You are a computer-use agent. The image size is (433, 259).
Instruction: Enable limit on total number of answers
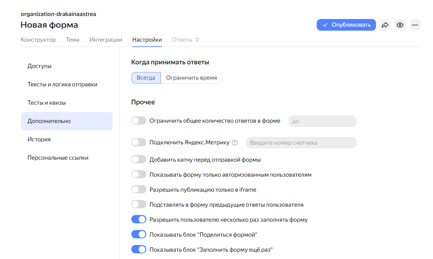coord(139,121)
